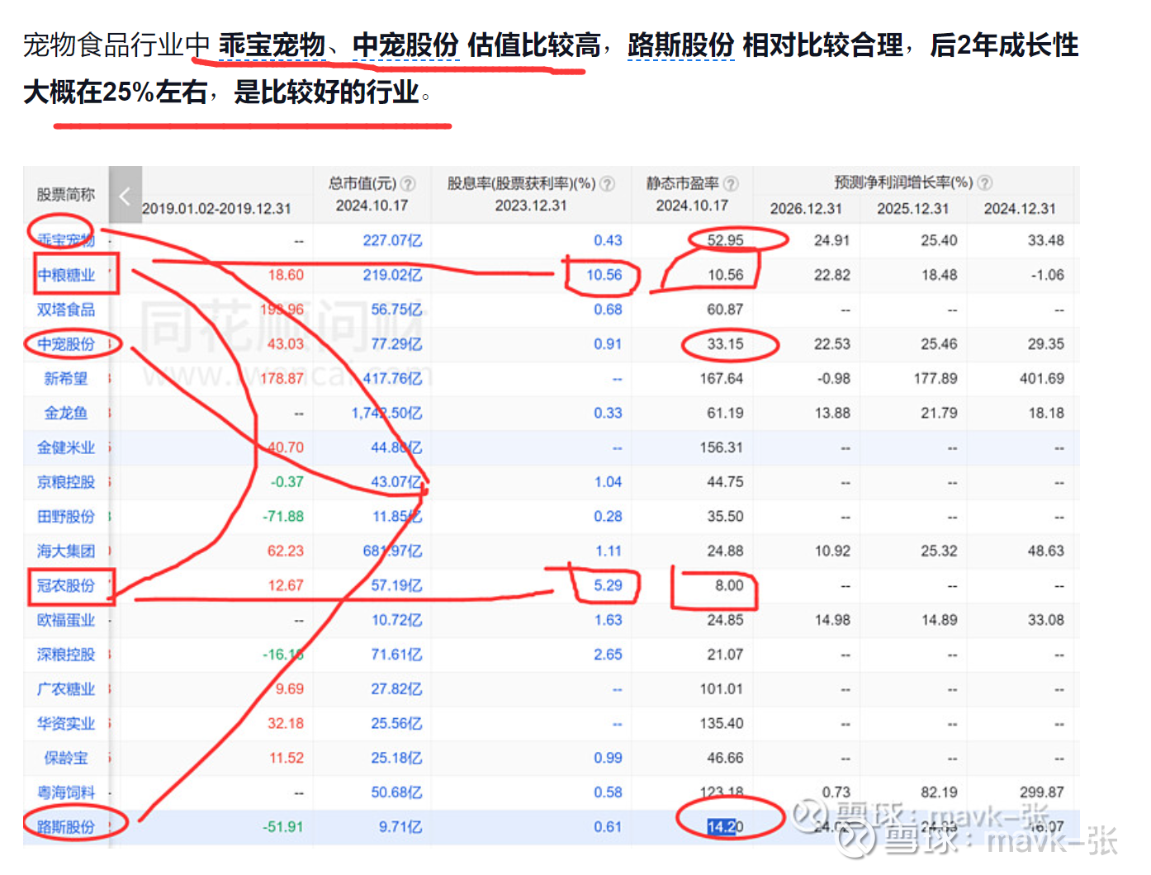The image size is (1151, 875).
Task: Sort by the 总市值(元) column header
Action: tap(362, 183)
